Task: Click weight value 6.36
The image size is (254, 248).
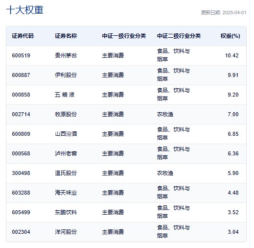Action: click(233, 153)
